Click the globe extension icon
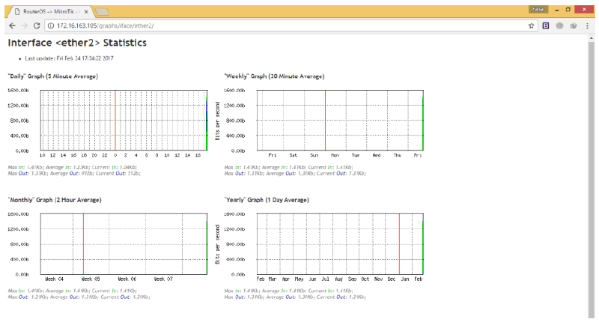Screen dimensions: 599x331 click(x=559, y=25)
